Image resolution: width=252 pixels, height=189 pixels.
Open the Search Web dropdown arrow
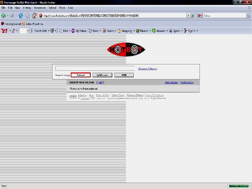[x=49, y=31]
